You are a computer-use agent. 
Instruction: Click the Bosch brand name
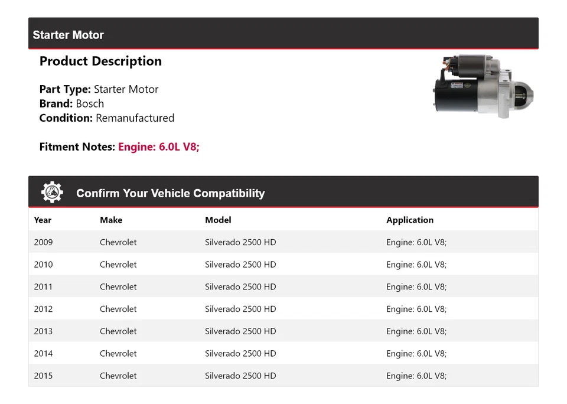click(91, 103)
